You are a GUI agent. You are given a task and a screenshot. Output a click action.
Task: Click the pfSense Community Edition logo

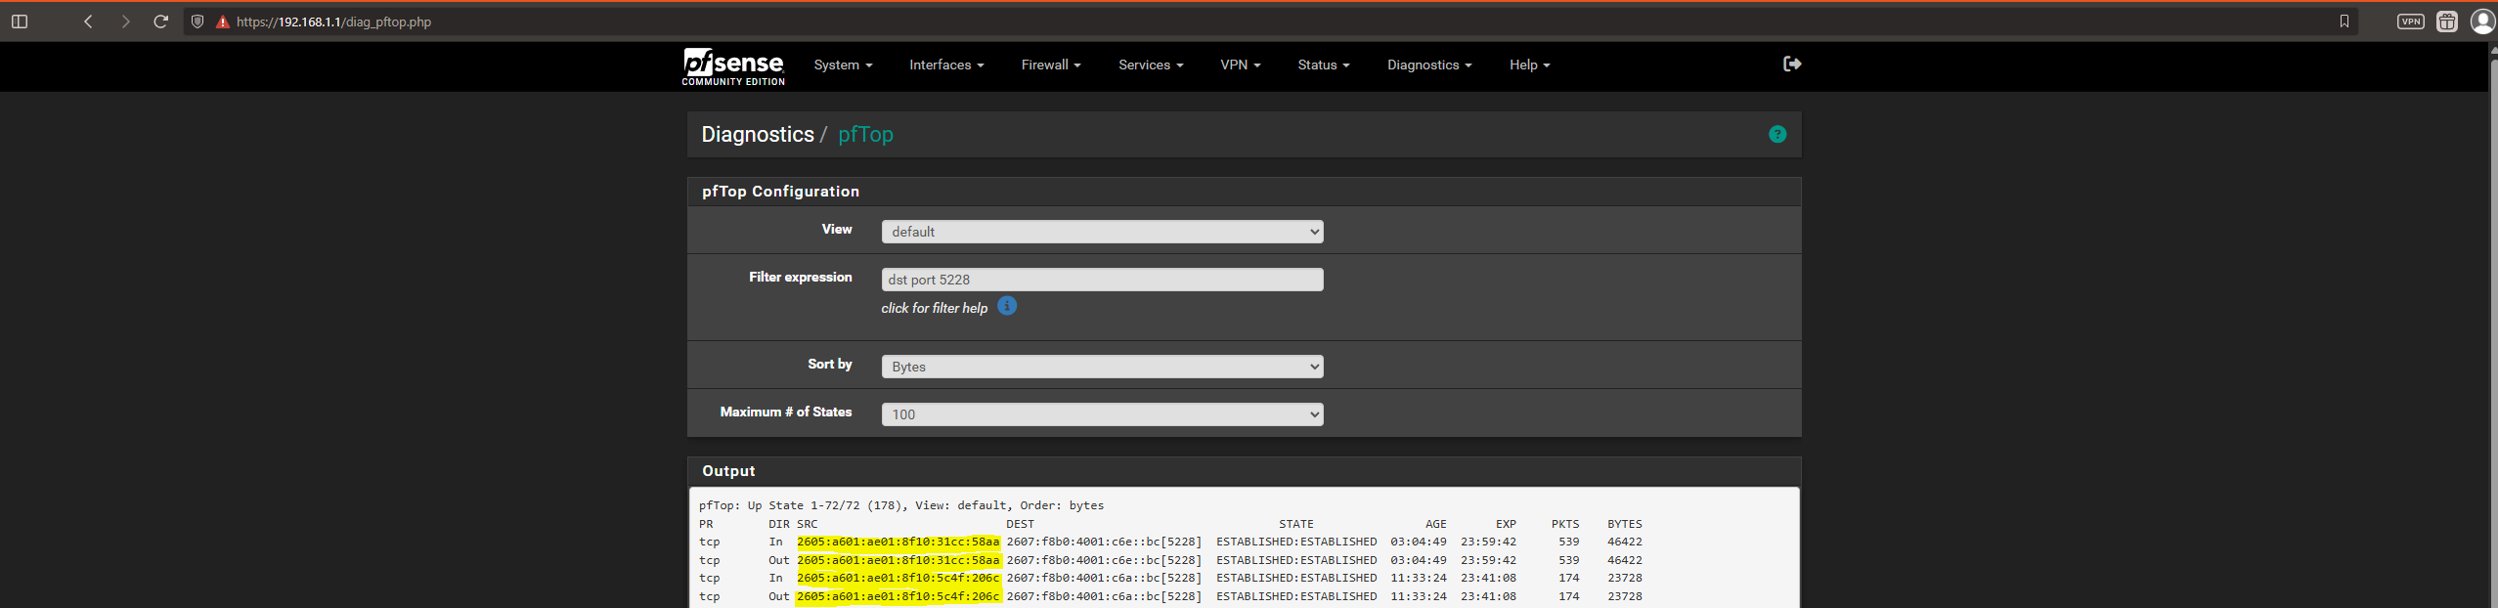point(733,66)
